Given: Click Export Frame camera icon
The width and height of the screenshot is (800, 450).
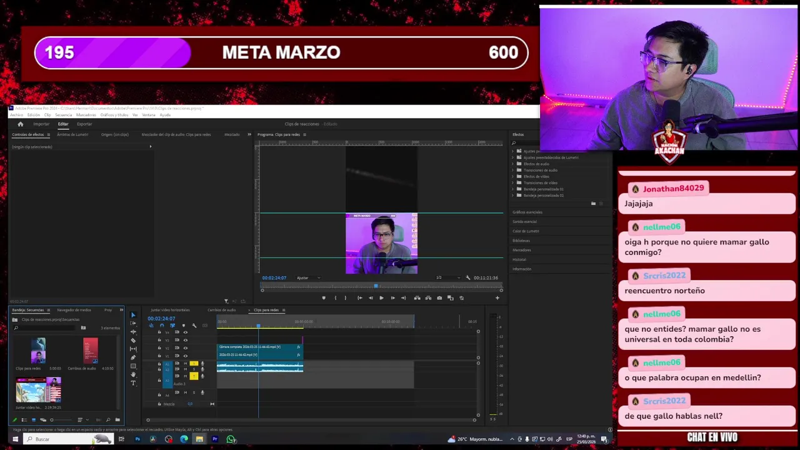Looking at the screenshot, I should [x=439, y=298].
